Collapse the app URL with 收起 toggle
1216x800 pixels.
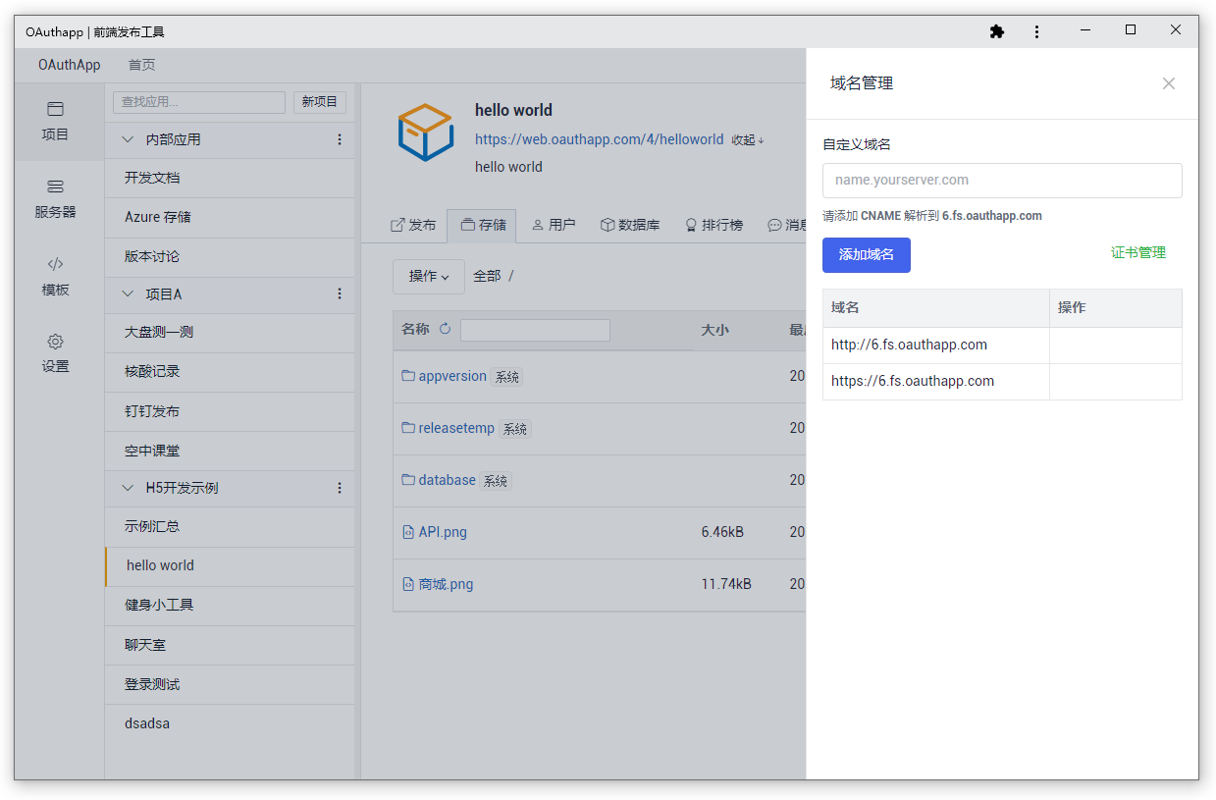(x=746, y=139)
